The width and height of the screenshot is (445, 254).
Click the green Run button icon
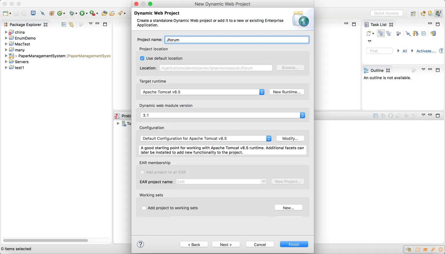[82, 13]
